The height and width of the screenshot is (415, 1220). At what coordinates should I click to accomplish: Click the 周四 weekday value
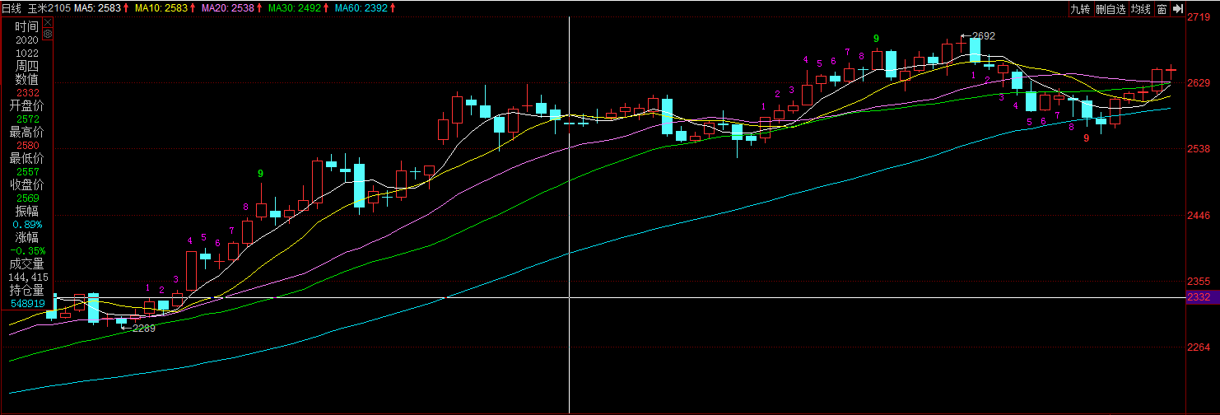27,66
